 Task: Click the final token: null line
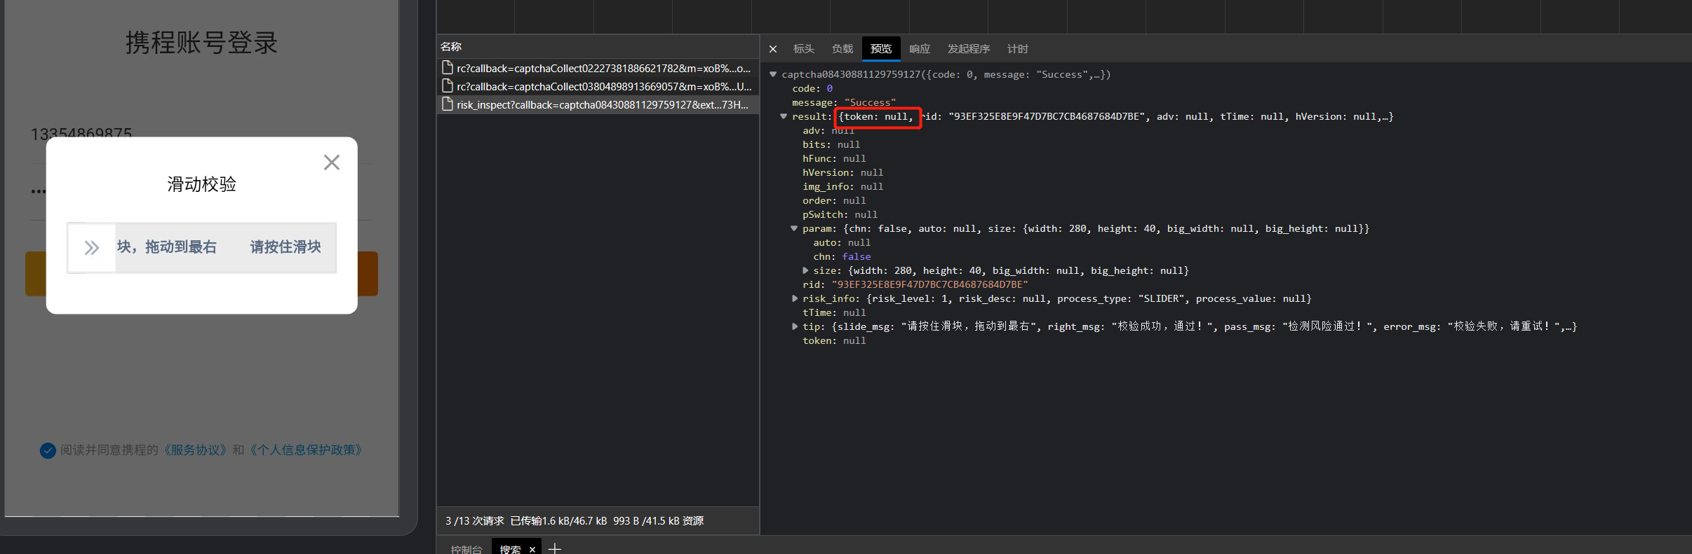834,340
